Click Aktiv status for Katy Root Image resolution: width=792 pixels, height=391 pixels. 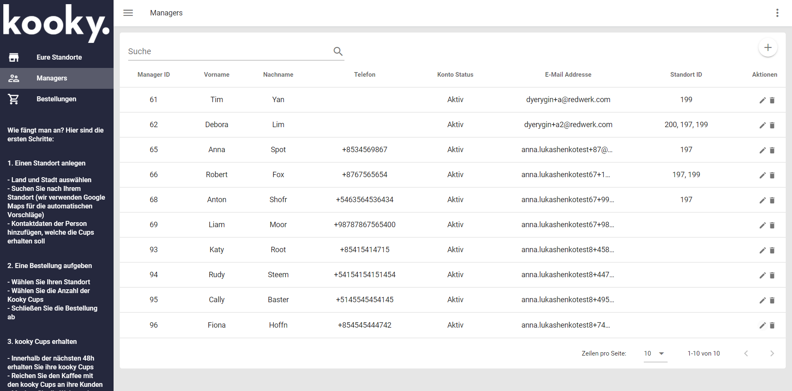(x=455, y=250)
